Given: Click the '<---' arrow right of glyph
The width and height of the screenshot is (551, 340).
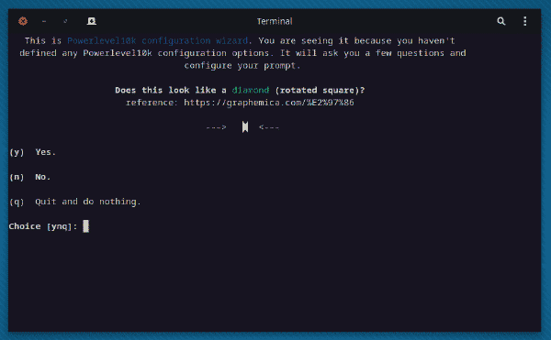Looking at the screenshot, I should [269, 127].
